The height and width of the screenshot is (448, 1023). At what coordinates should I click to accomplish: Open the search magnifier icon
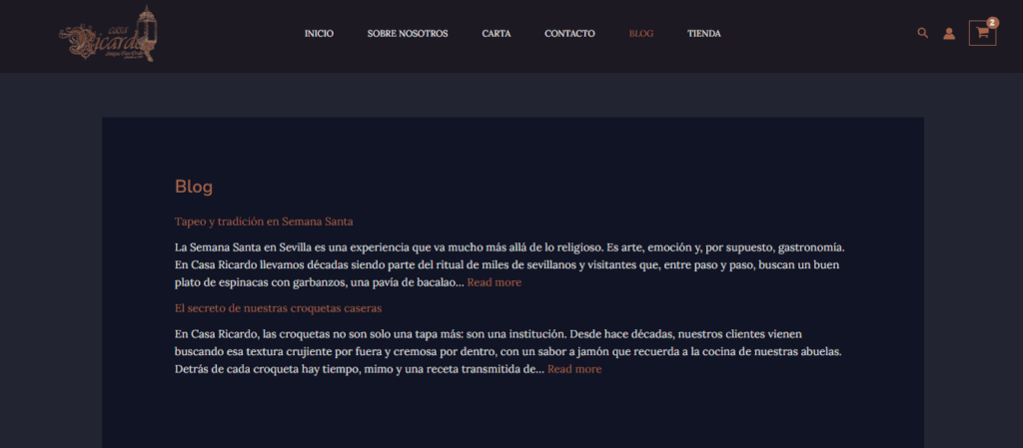(x=922, y=33)
